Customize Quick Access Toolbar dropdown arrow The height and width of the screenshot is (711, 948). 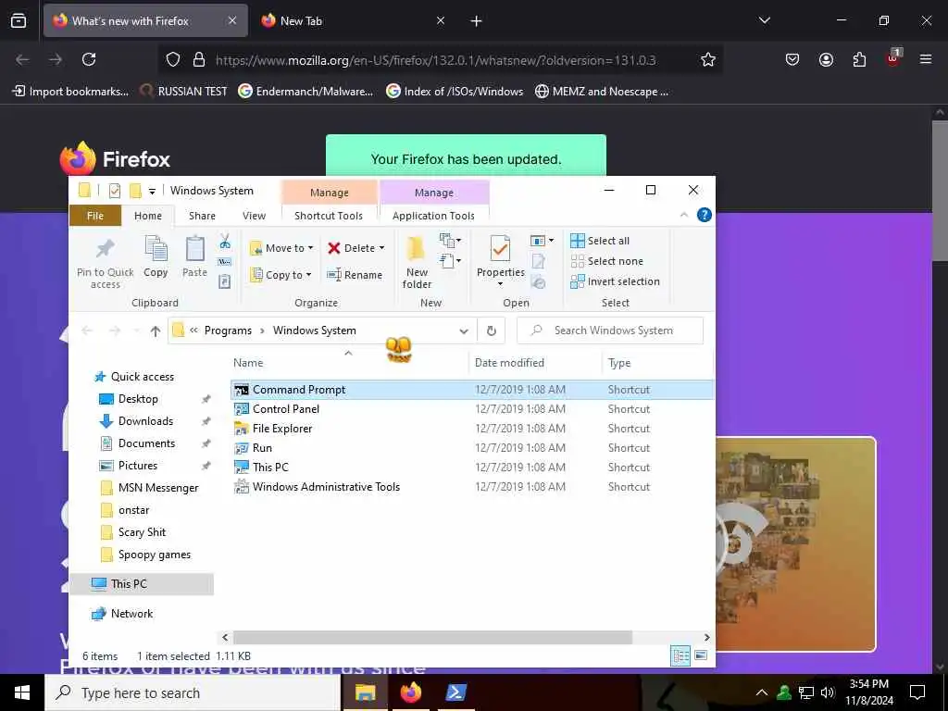(153, 192)
